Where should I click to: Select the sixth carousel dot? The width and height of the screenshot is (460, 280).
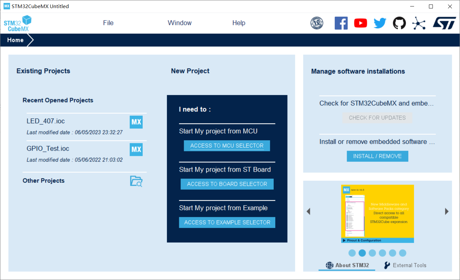[x=402, y=253]
